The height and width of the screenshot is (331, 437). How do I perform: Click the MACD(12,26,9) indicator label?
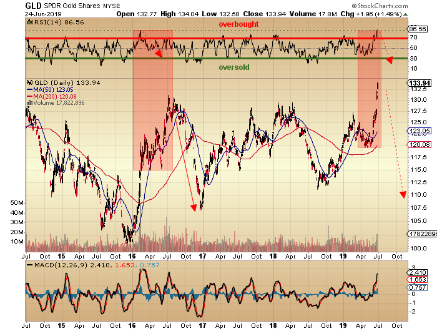[x=61, y=265]
